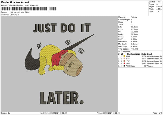Viewport: 163px width, 115px height.
Task: Click the 'N#' column header
Action: tap(122, 54)
